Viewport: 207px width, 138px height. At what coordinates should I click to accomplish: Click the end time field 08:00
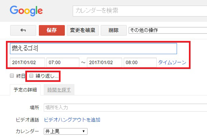pos(140,63)
